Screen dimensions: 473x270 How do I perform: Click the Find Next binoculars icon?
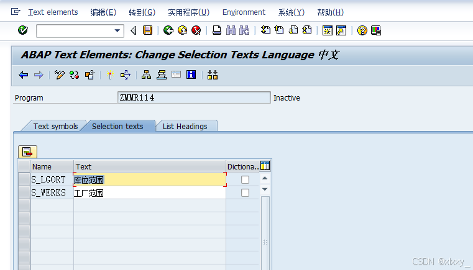click(244, 30)
